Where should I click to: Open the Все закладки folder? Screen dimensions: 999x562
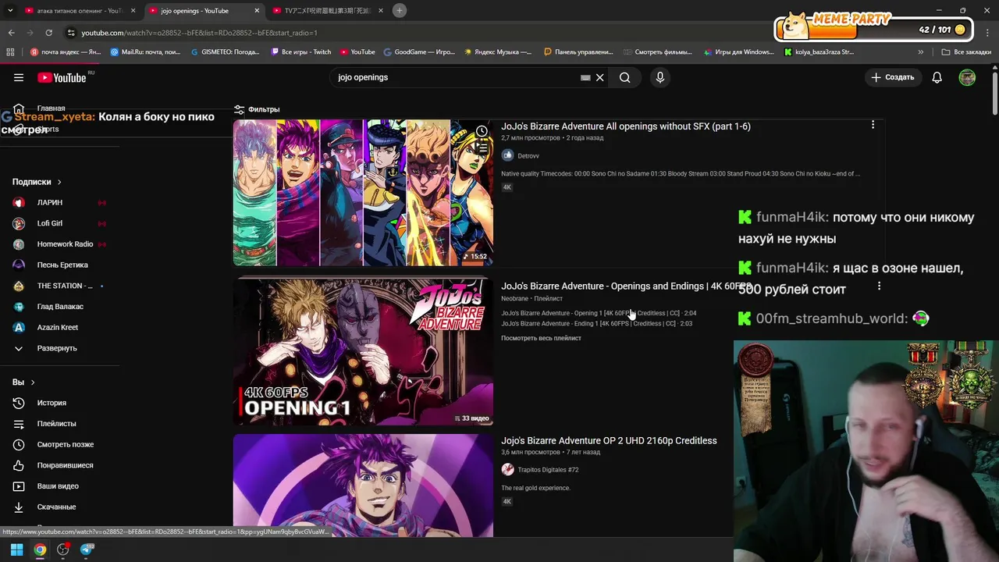(x=966, y=52)
